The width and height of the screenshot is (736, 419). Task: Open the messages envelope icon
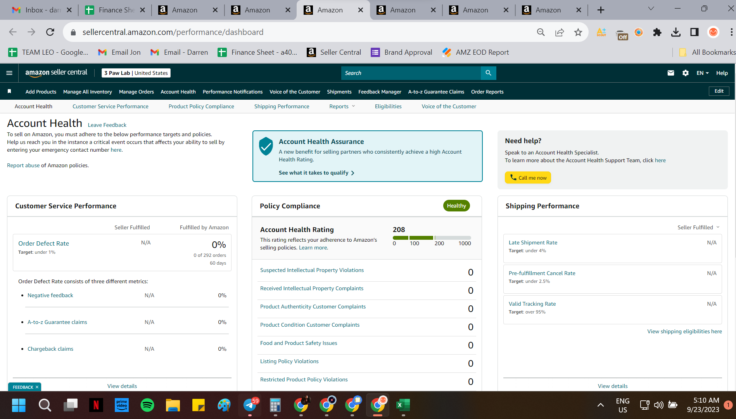670,73
